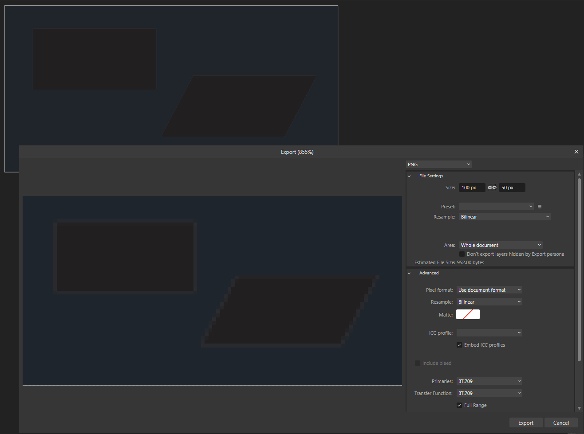
Task: Open the Matte color swatch picker
Action: point(468,314)
